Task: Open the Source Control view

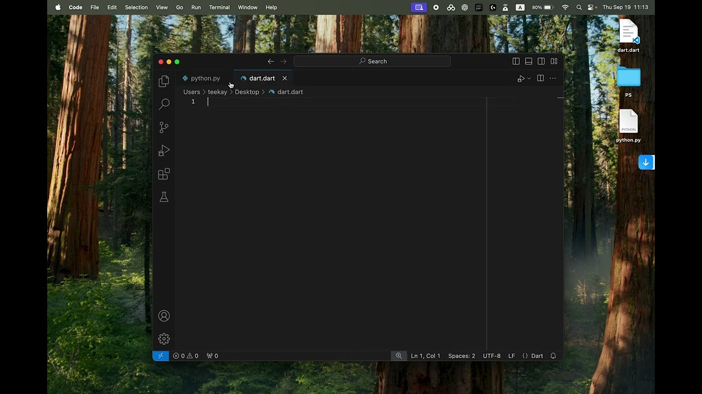Action: click(163, 128)
